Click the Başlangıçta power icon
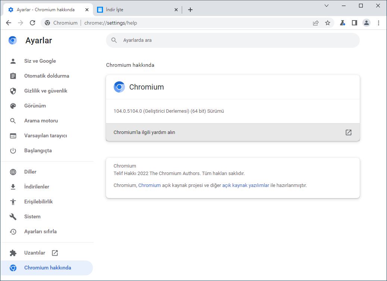 tap(13, 150)
